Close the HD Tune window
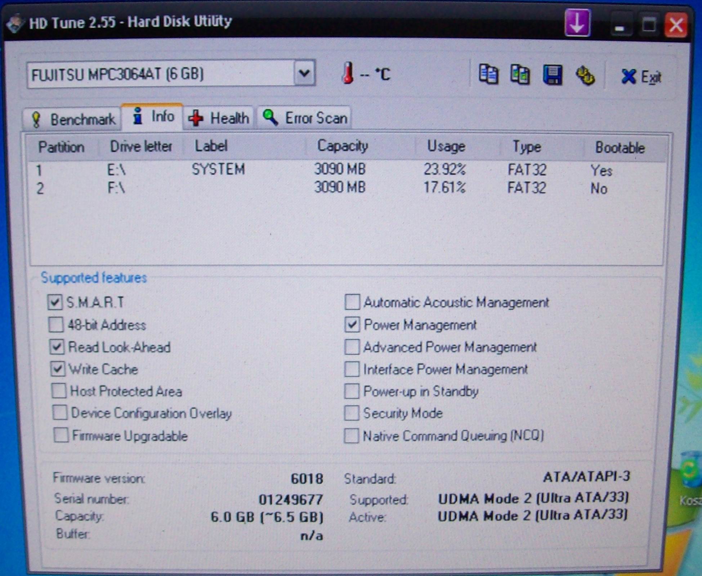The height and width of the screenshot is (576, 702). 676,25
